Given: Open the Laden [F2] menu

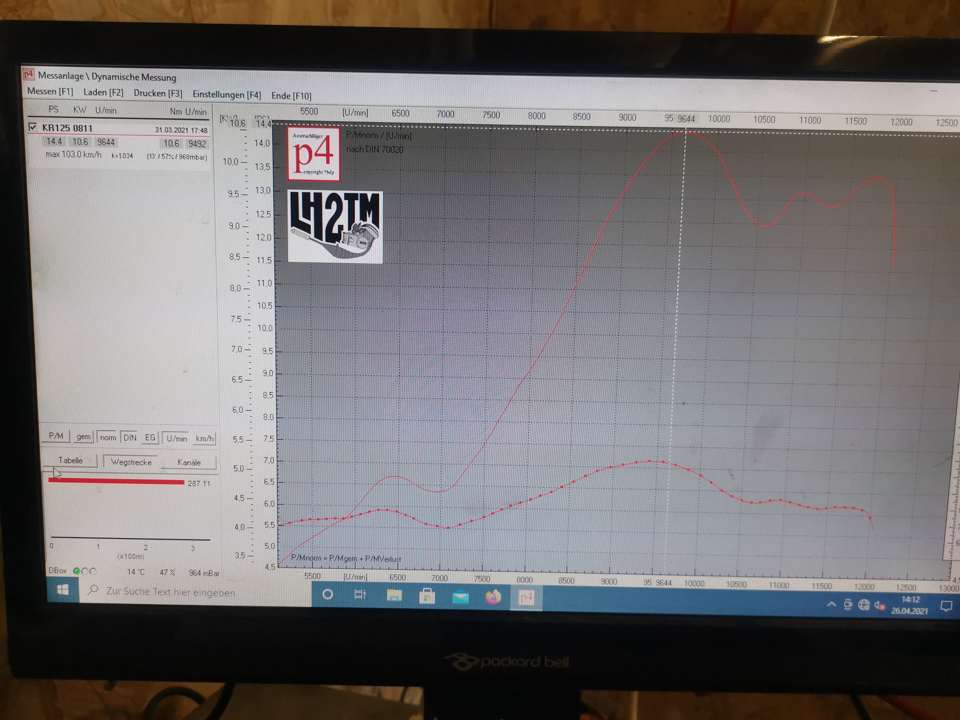Looking at the screenshot, I should coord(103,92).
